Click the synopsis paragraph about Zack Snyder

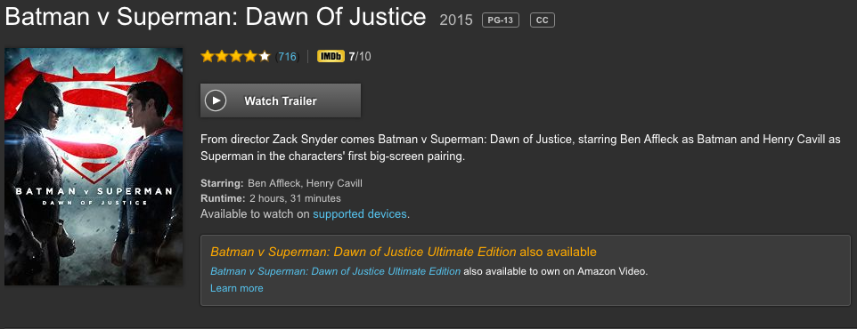(x=520, y=148)
